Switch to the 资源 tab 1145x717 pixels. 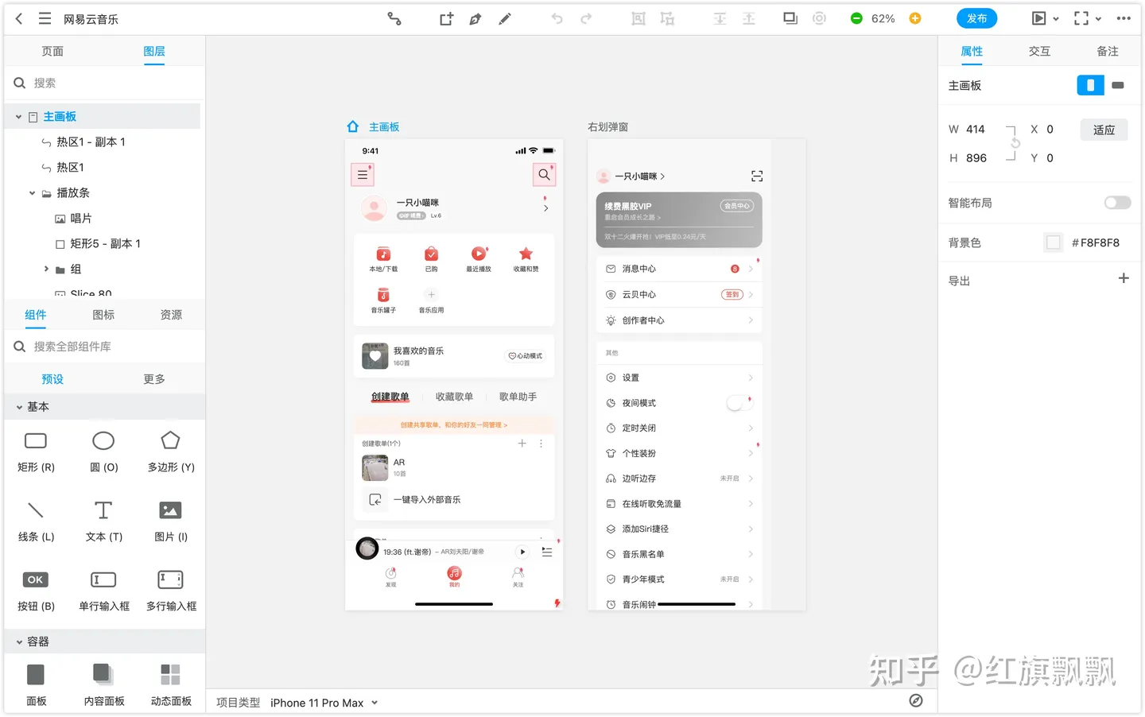(x=171, y=315)
